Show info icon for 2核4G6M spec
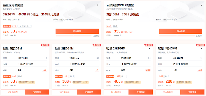 point(149,58)
